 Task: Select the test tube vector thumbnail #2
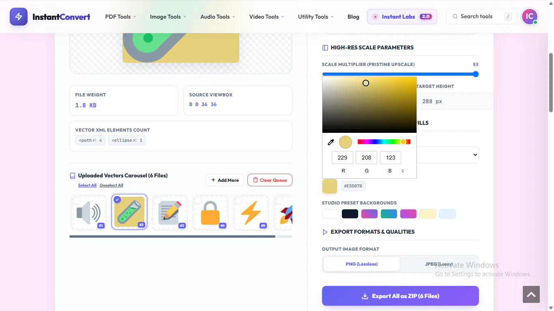pyautogui.click(x=129, y=212)
